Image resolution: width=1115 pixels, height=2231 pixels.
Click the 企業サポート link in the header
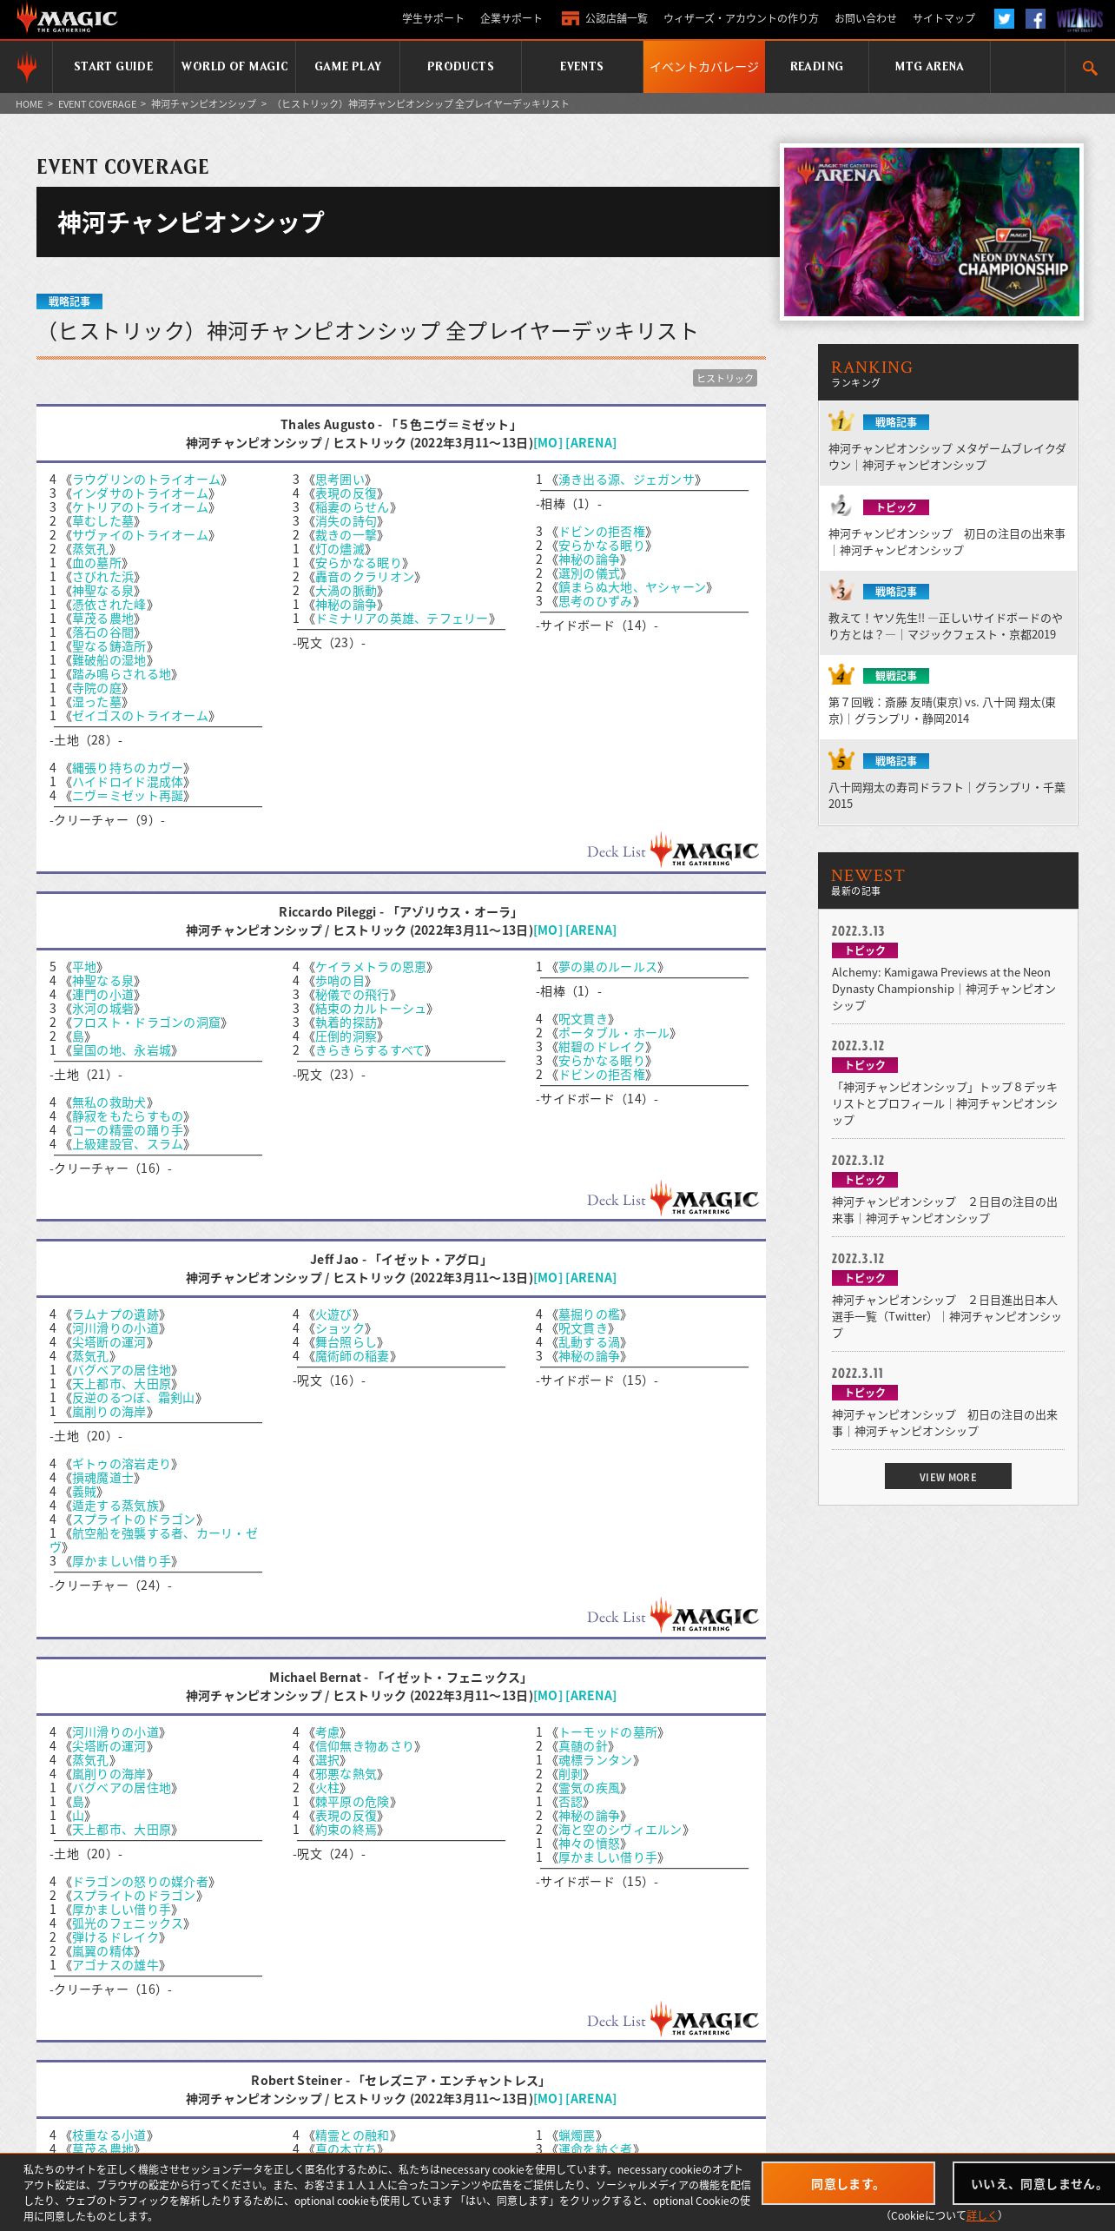[511, 18]
